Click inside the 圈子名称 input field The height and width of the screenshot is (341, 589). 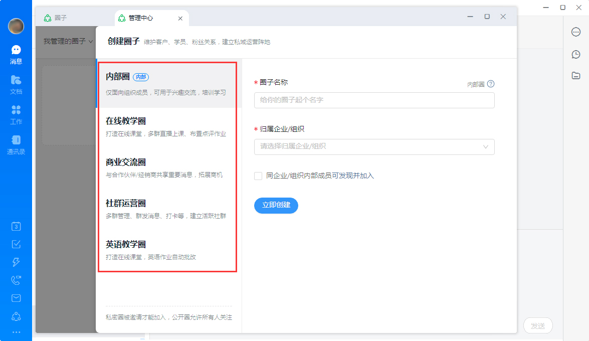tap(374, 100)
